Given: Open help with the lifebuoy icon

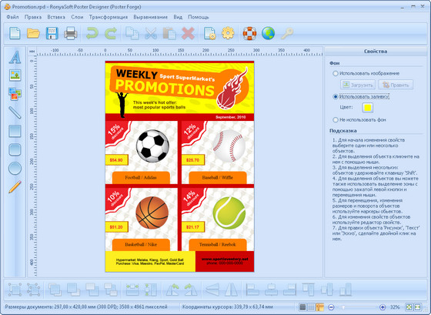Looking at the screenshot, I should pos(249,33).
